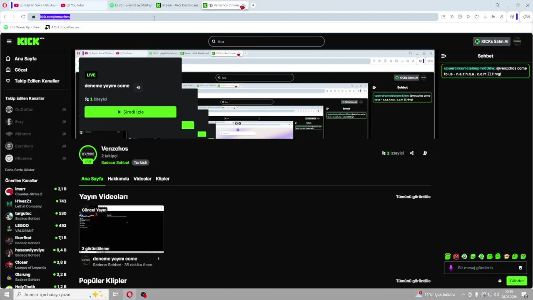Screen dimensions: 533x300
Task: Open the AMD together we bookmark
Action: 63,27
